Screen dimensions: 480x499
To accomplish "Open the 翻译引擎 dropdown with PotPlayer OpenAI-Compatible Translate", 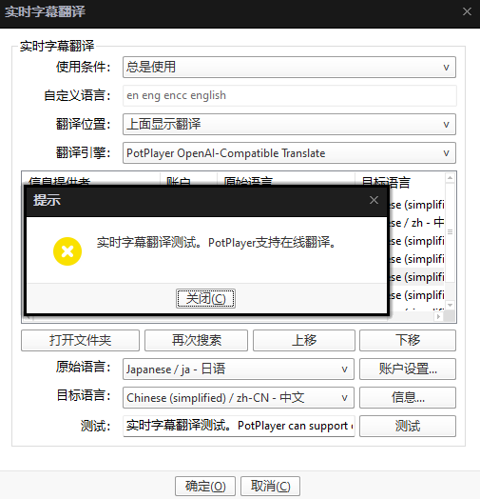I will [289, 153].
